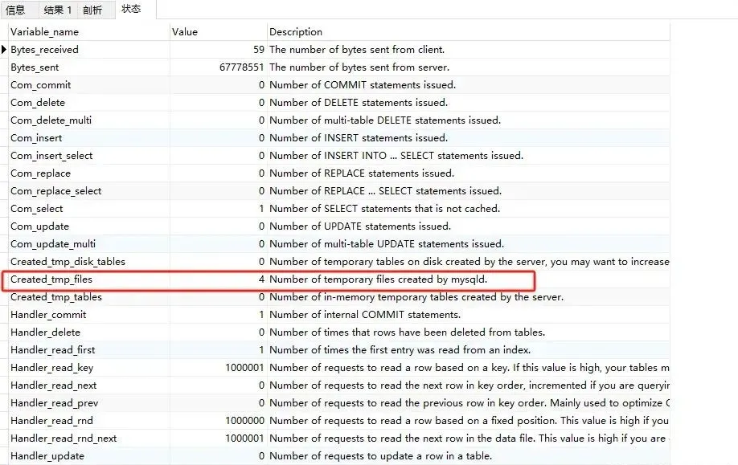Screen dimensions: 738x465
Task: Select the Handler_read_rnd_next name cell
Action: [64, 438]
